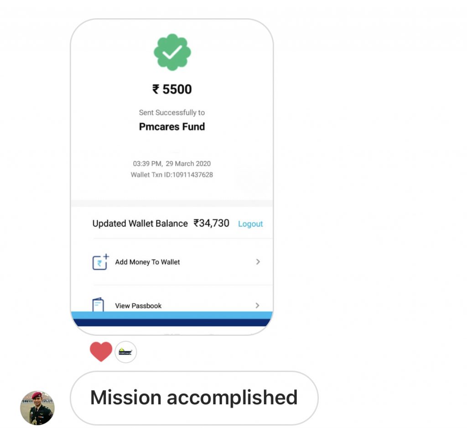Screen dimensions: 467x428
Task: Click the Pmcares Fund recipient name
Action: coord(172,127)
